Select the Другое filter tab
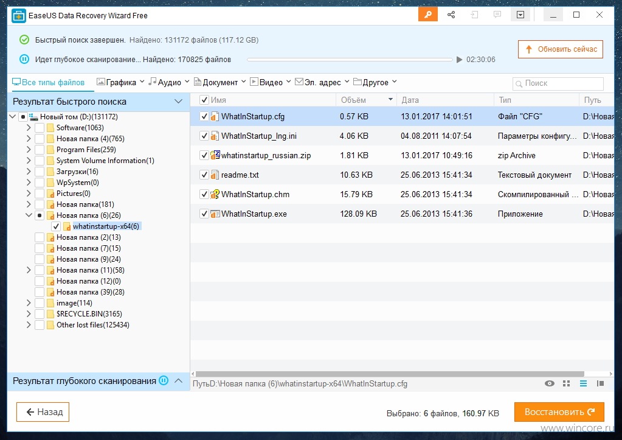 (x=371, y=82)
